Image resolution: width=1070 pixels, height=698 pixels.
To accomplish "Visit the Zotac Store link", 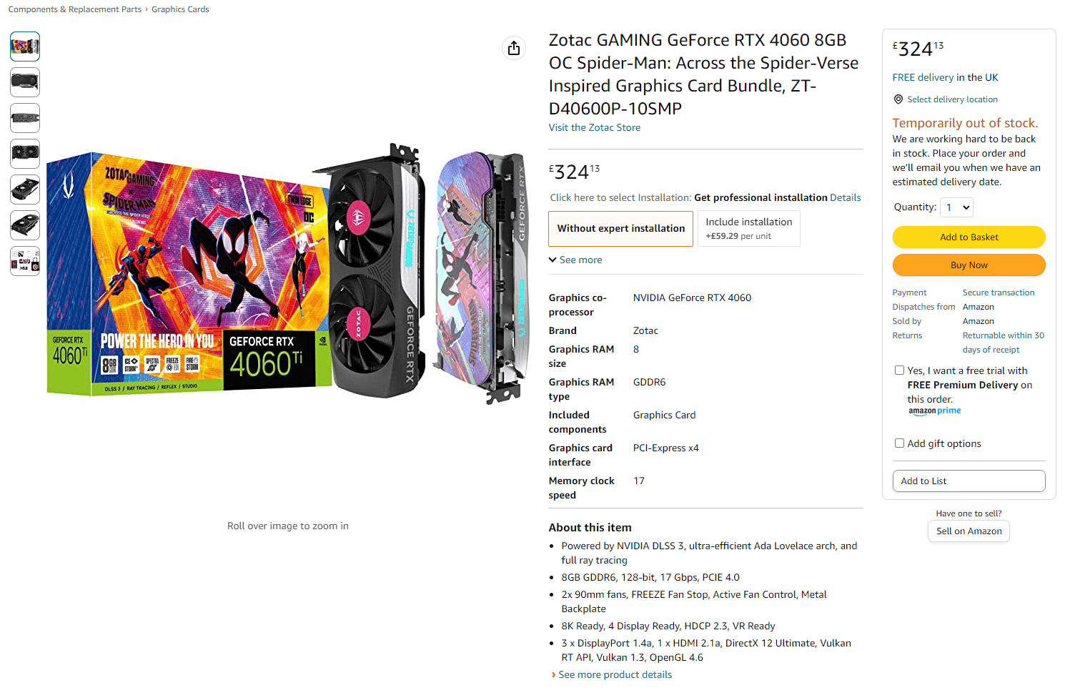I will click(x=595, y=127).
